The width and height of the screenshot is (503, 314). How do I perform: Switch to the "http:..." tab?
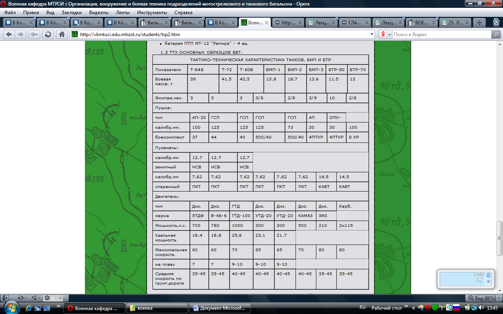pyautogui.click(x=288, y=23)
